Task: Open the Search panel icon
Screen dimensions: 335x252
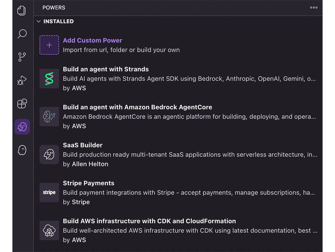Action: point(22,34)
